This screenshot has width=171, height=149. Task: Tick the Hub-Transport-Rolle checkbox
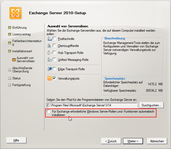click(x=54, y=53)
